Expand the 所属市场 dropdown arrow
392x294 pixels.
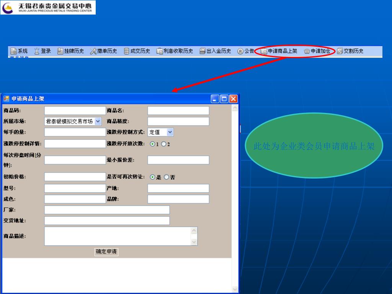point(98,121)
